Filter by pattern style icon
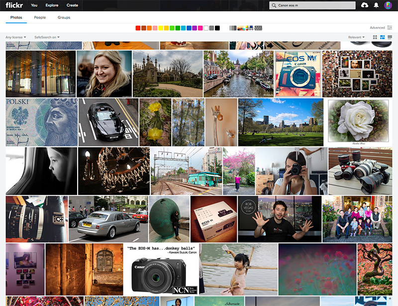The image size is (398, 306). click(x=258, y=28)
